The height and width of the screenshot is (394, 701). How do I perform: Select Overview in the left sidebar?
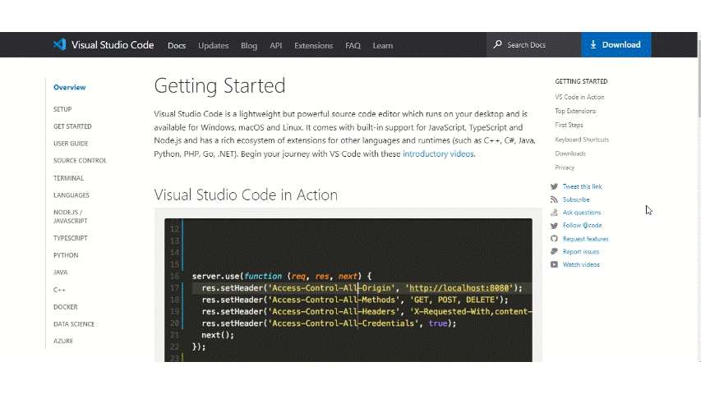[x=70, y=88]
